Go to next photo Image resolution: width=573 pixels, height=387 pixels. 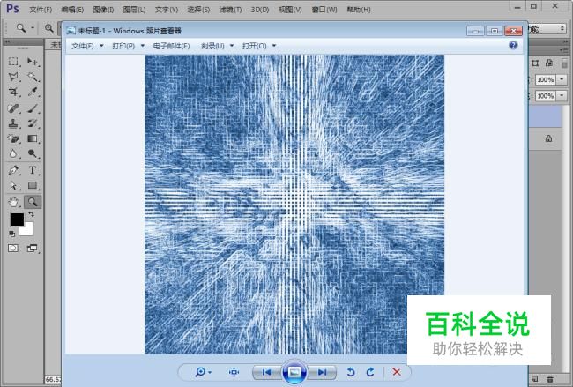pyautogui.click(x=322, y=372)
